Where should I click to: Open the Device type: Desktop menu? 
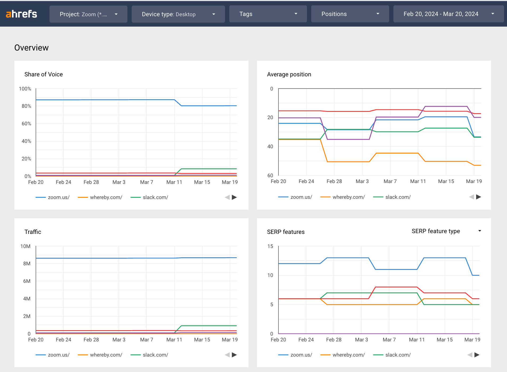click(x=178, y=14)
